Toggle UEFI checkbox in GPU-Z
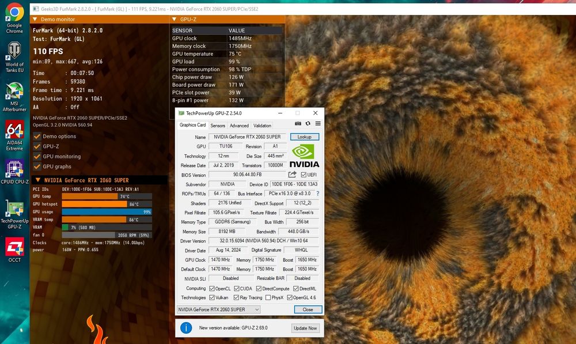Image resolution: width=576 pixels, height=344 pixels. click(x=304, y=175)
